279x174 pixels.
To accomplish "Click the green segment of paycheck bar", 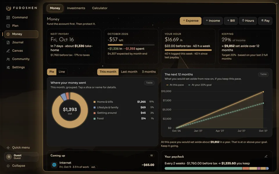I will pos(203,168).
